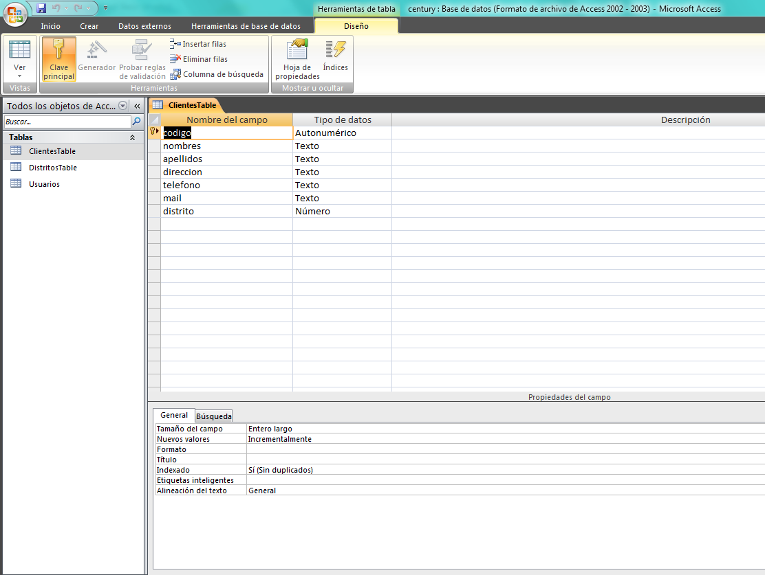Open navigation pane category dropdown arrow
The height and width of the screenshot is (575, 765).
123,106
